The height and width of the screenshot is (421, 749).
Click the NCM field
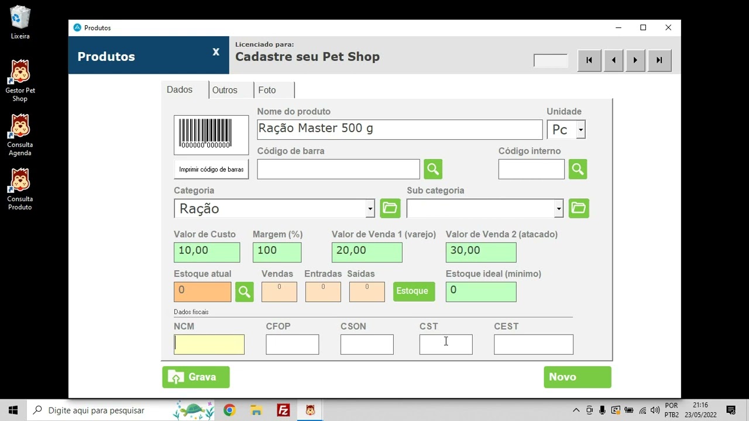coord(209,344)
